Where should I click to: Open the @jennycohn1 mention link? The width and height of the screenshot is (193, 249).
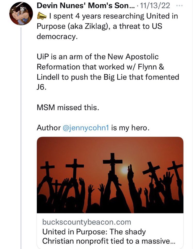[86, 128]
